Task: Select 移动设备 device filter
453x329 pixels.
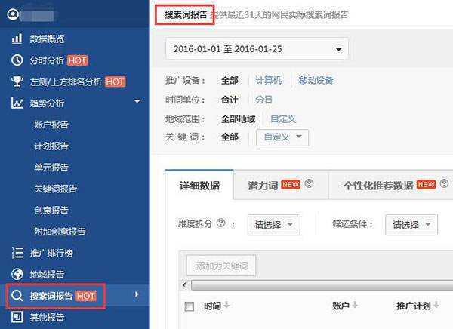Action: pyautogui.click(x=316, y=80)
